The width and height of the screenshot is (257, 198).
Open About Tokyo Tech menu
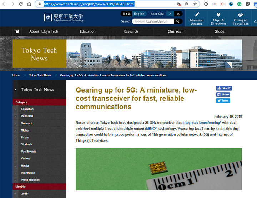click(x=44, y=31)
